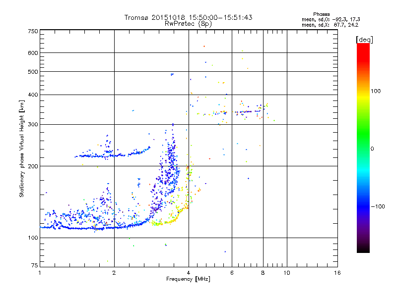
Task: Click the y-axis label '75'
Action: [35, 265]
